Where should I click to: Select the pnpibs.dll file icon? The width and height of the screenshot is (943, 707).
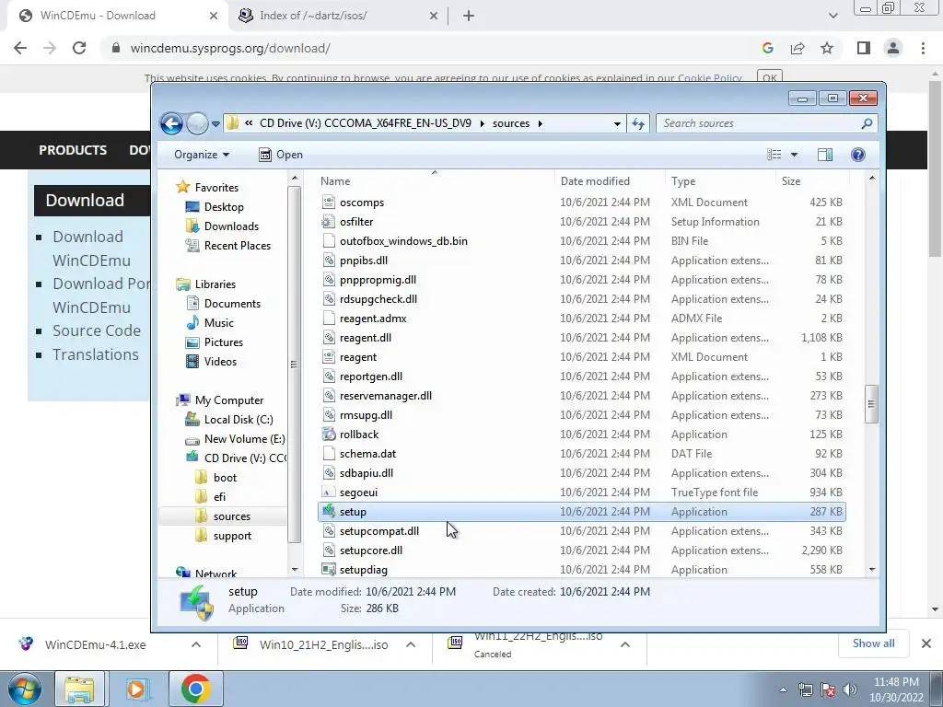click(329, 261)
